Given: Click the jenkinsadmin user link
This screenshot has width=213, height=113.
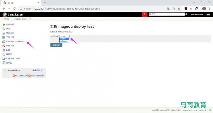Looking at the screenshot, I should (x=197, y=14).
